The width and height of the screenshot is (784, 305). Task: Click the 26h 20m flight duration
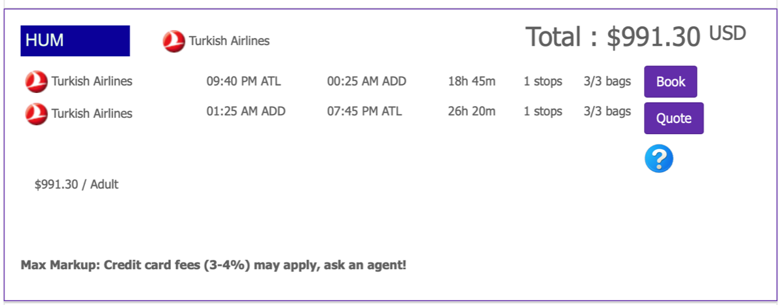(472, 111)
